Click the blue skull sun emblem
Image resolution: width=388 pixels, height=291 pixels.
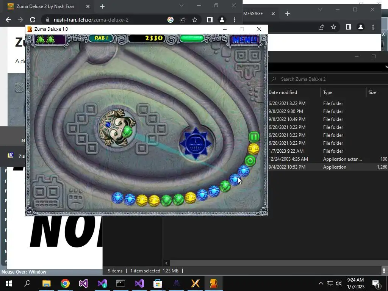pos(196,144)
